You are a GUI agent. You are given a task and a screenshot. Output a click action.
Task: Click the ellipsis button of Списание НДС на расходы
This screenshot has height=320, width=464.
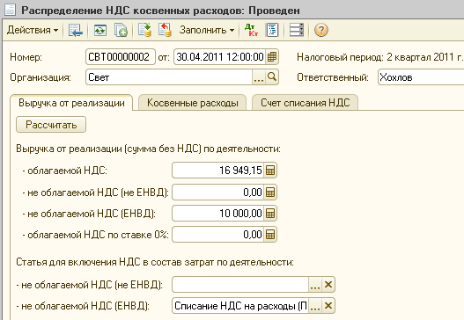pos(315,306)
